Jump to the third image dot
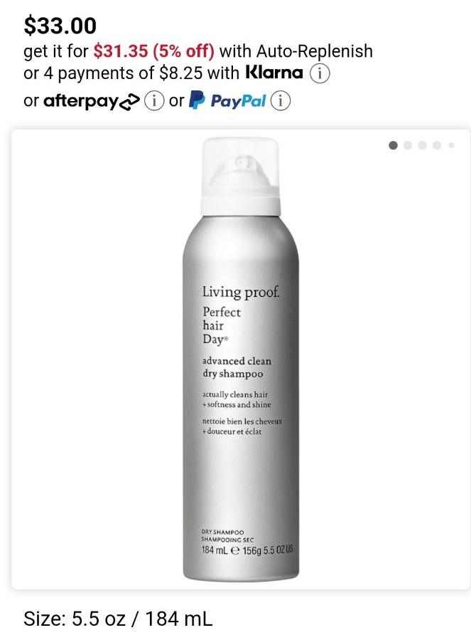The width and height of the screenshot is (471, 640). coord(423,145)
